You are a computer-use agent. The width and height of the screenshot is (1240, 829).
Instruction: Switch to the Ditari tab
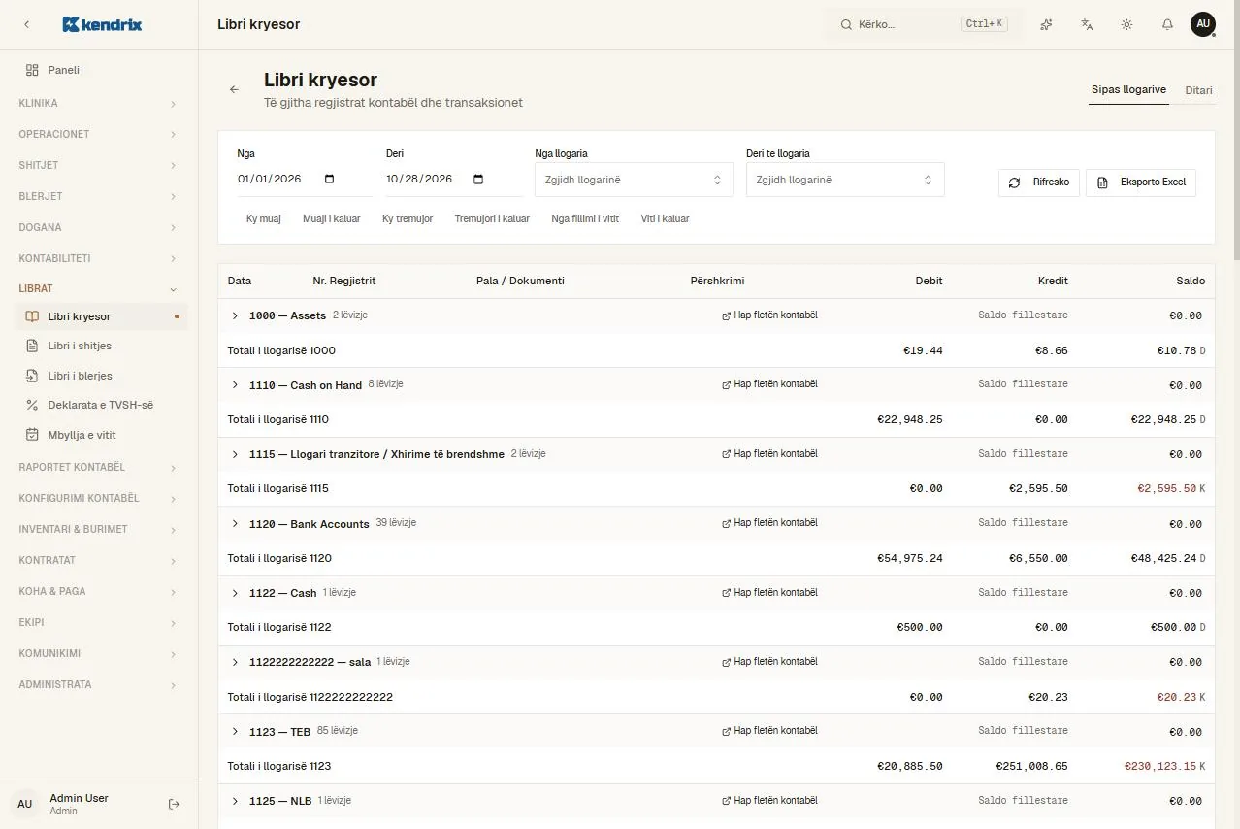tap(1198, 90)
